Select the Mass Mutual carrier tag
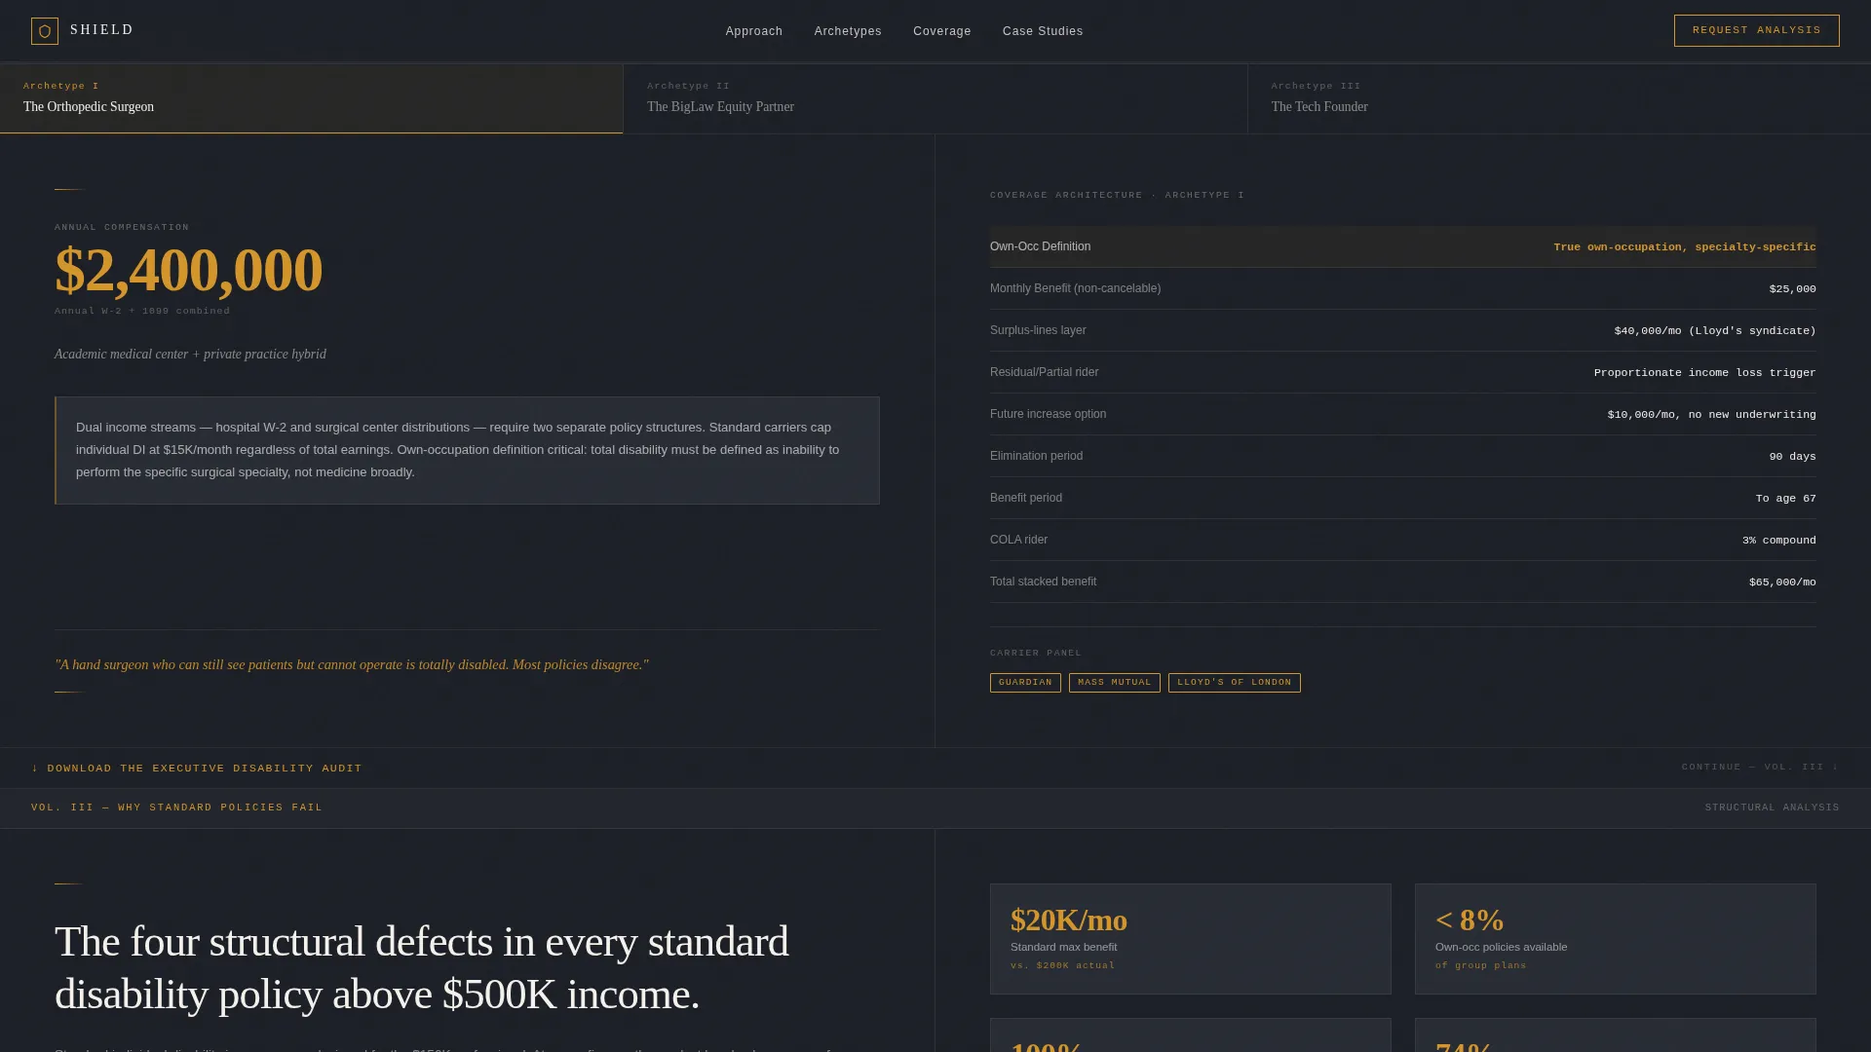Viewport: 1871px width, 1052px height. pos(1115,683)
